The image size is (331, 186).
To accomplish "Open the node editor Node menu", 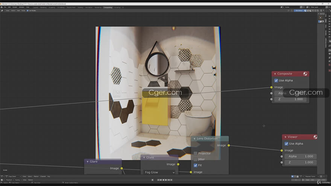I will [23, 11].
